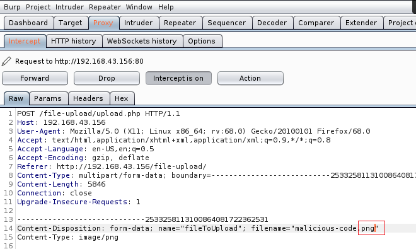Open the Decoder tab
416x249 pixels.
tap(272, 23)
